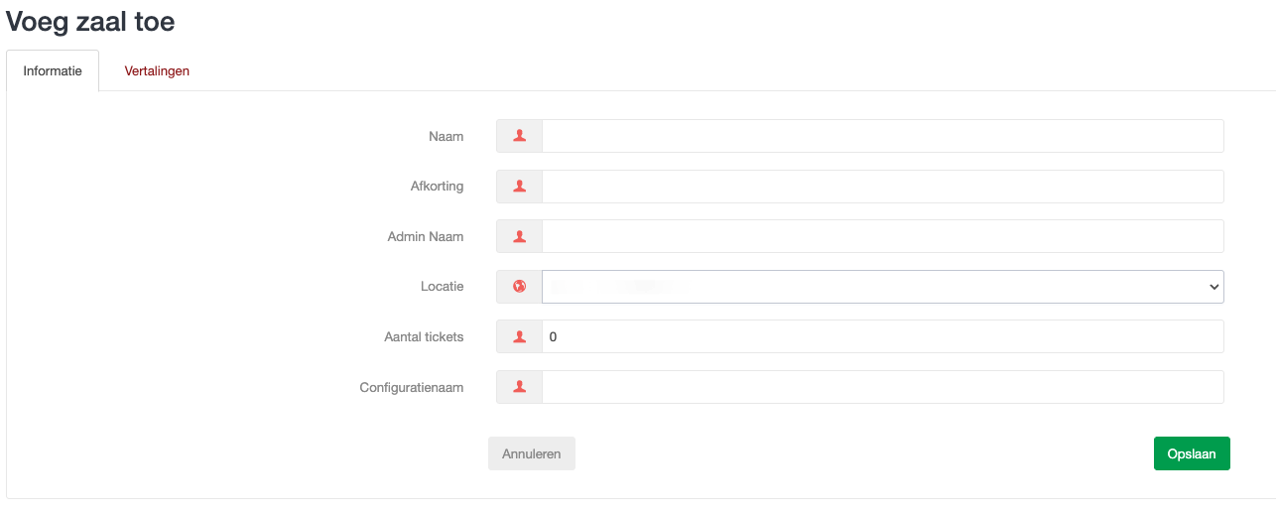
Task: Click the Naam field label
Action: click(447, 136)
